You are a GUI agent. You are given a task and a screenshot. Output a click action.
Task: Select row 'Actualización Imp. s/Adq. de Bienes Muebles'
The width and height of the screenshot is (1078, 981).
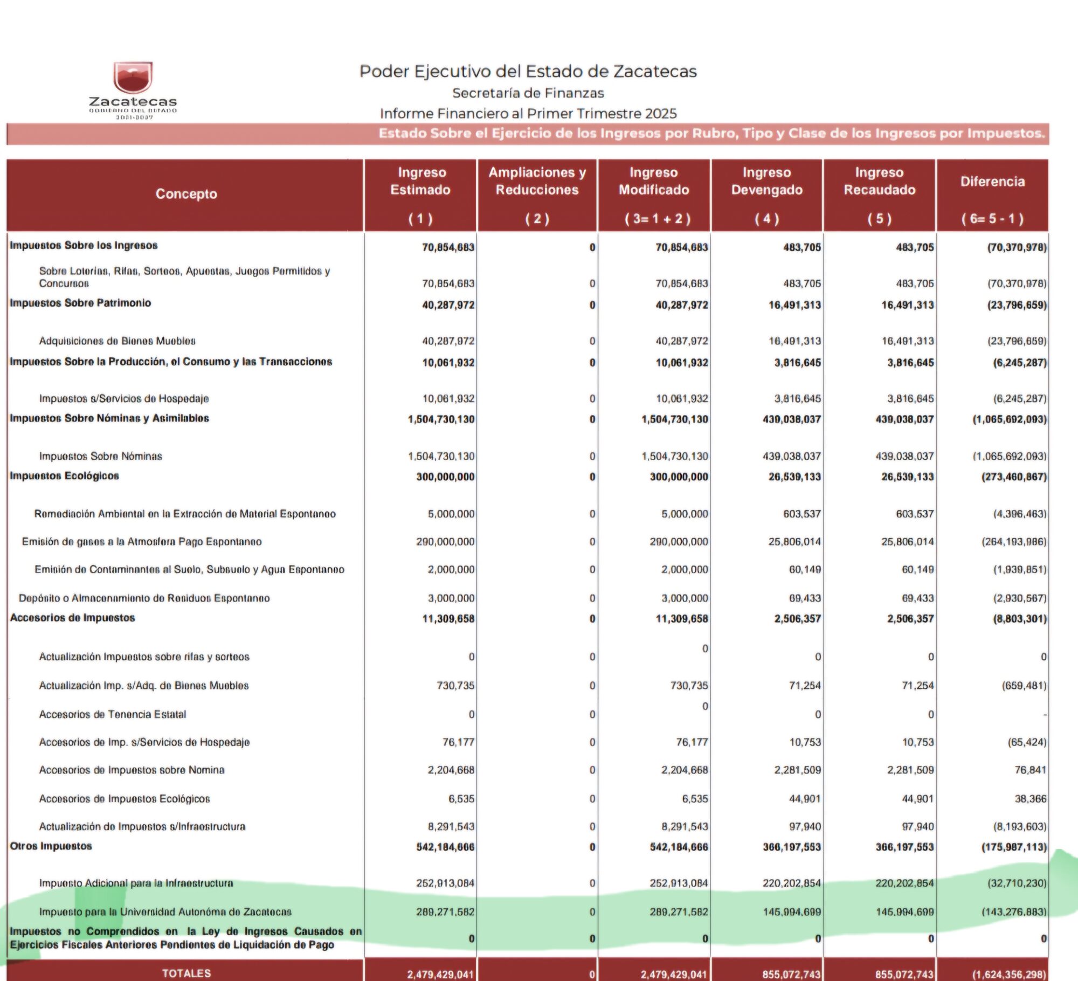[528, 686]
